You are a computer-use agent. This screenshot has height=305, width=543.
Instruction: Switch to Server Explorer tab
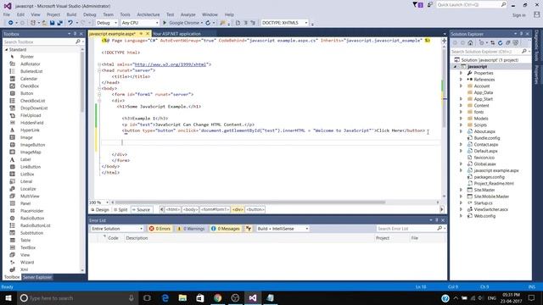coord(37,277)
